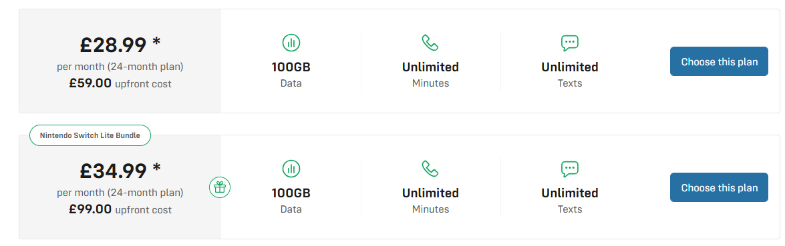The image size is (785, 246).
Task: Click 100GB Data in the first plan
Action: (291, 75)
